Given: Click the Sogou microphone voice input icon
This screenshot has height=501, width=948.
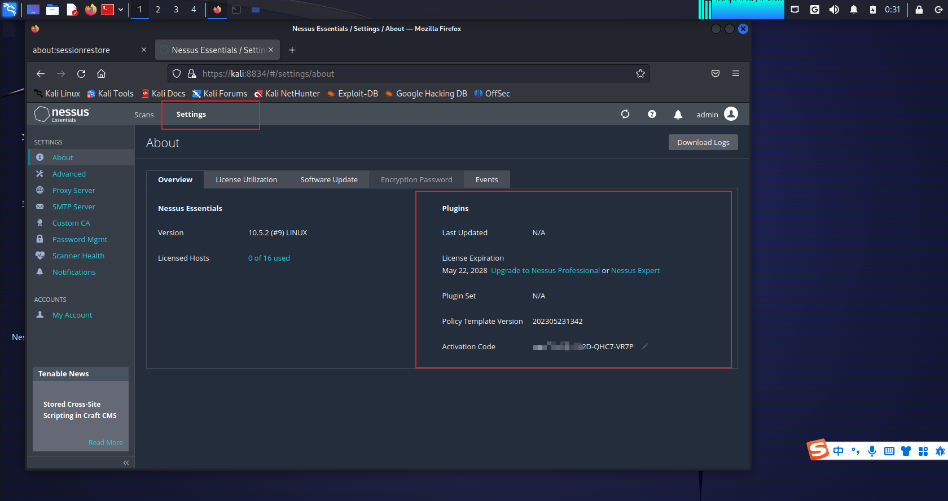Looking at the screenshot, I should coord(872,451).
